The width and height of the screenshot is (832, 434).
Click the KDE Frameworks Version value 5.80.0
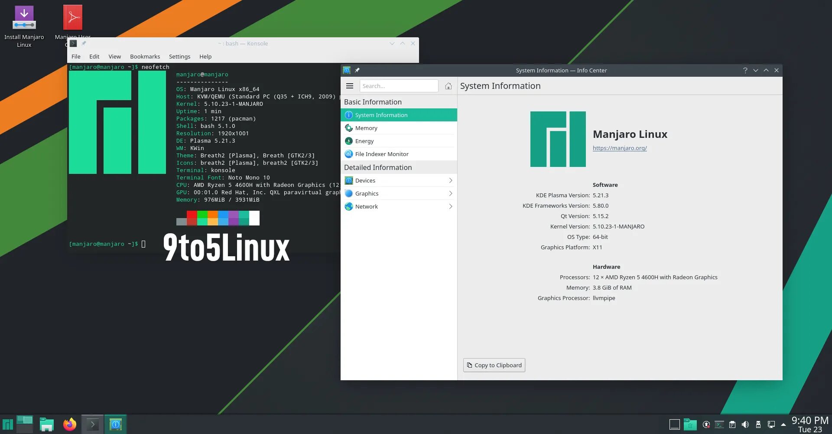tap(601, 206)
